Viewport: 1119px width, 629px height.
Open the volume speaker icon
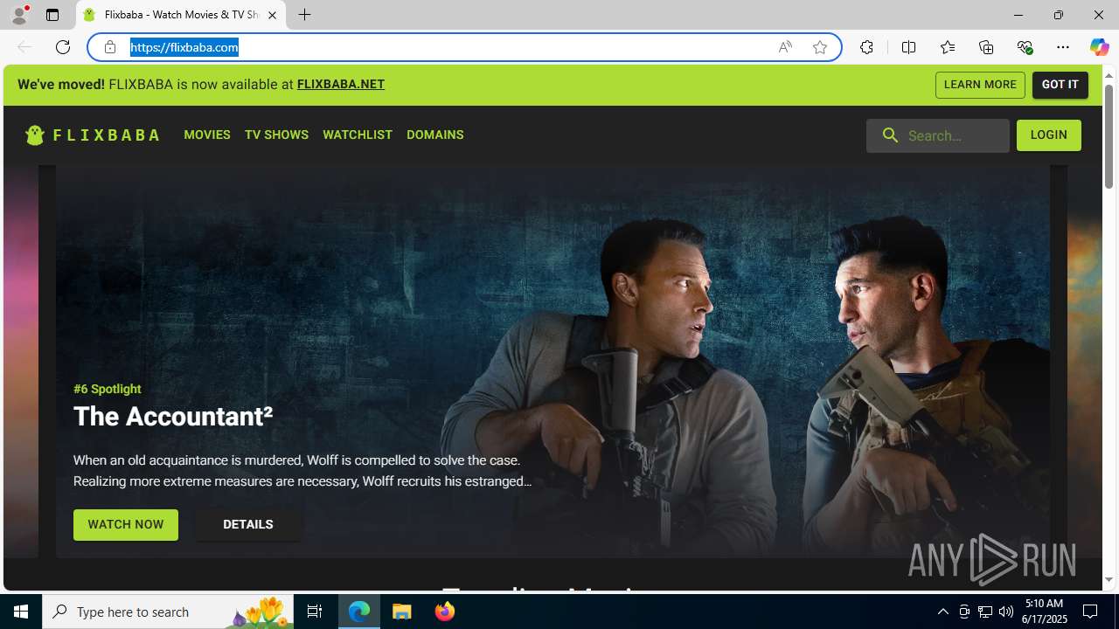tap(1006, 612)
